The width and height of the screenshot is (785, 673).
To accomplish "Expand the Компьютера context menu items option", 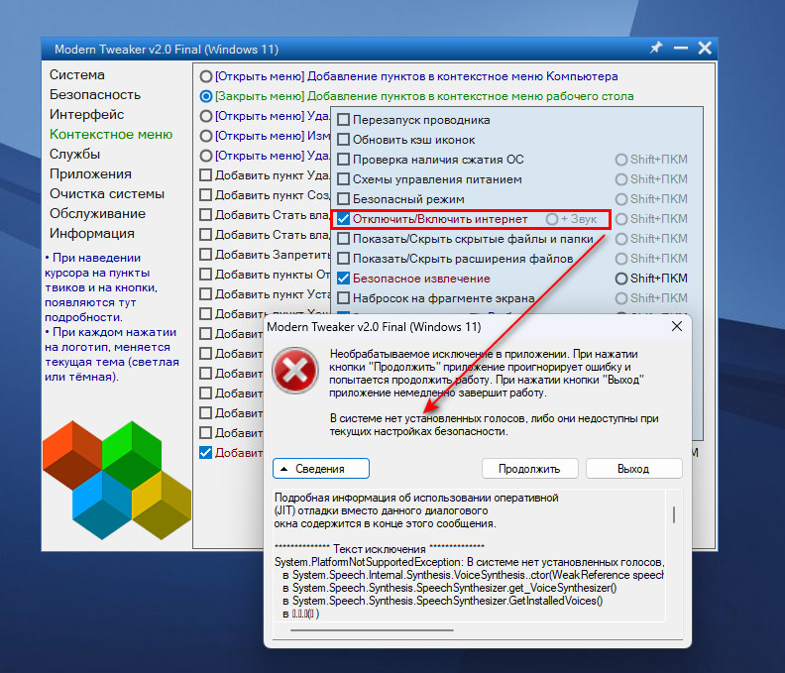I will (x=206, y=76).
